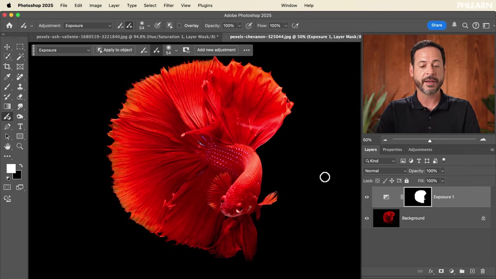Select the History Brush tool

[7, 97]
